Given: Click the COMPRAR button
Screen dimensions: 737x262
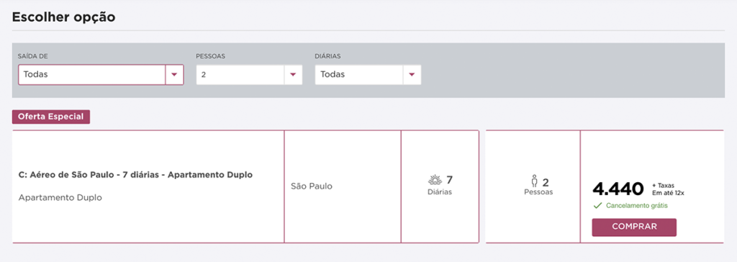Looking at the screenshot, I should (634, 227).
